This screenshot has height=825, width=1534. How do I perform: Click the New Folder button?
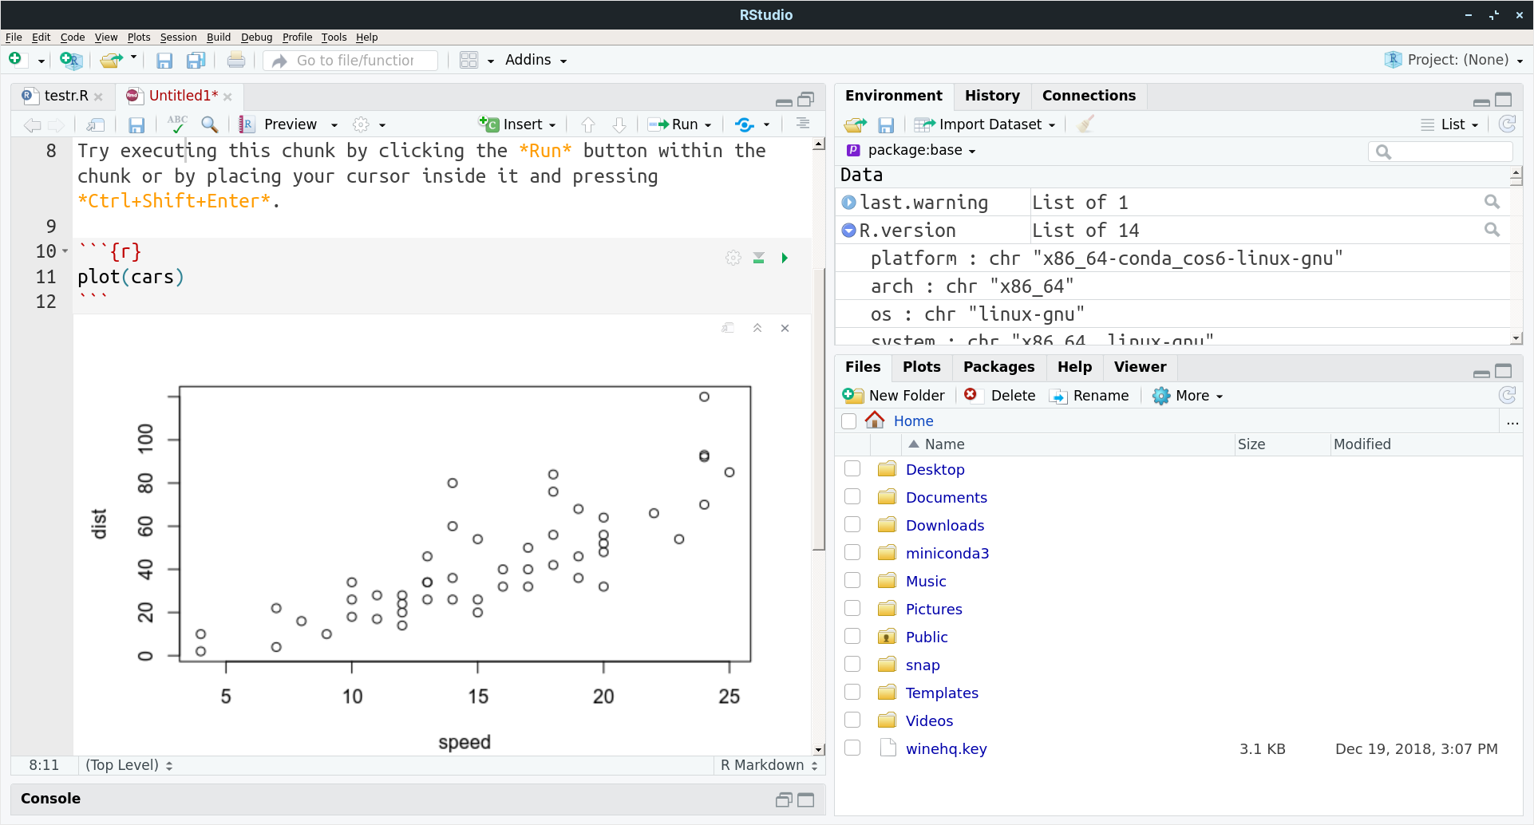[894, 395]
